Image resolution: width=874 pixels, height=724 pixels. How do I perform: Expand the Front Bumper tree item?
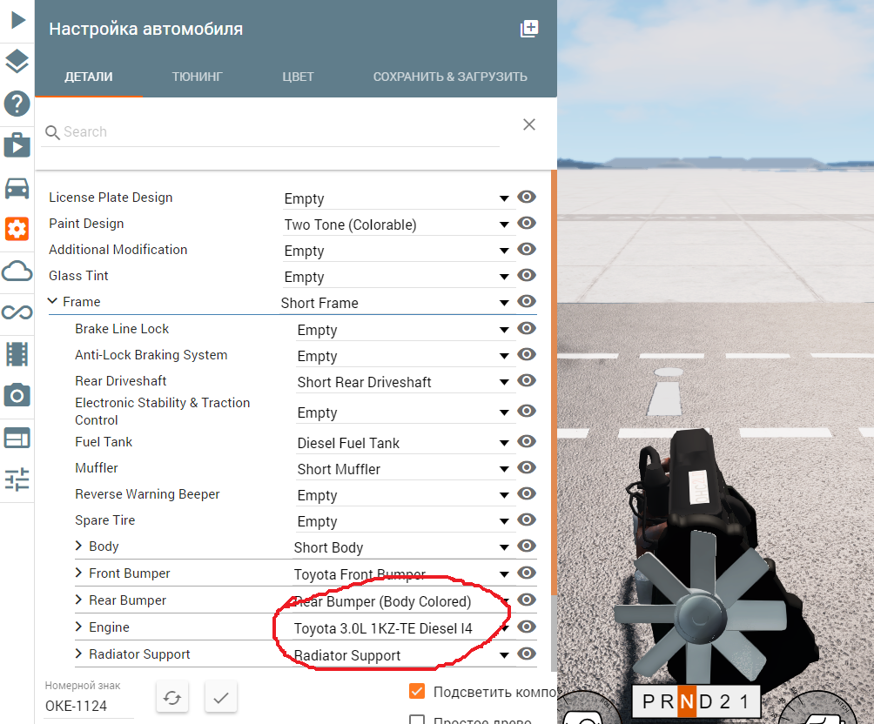click(x=79, y=573)
